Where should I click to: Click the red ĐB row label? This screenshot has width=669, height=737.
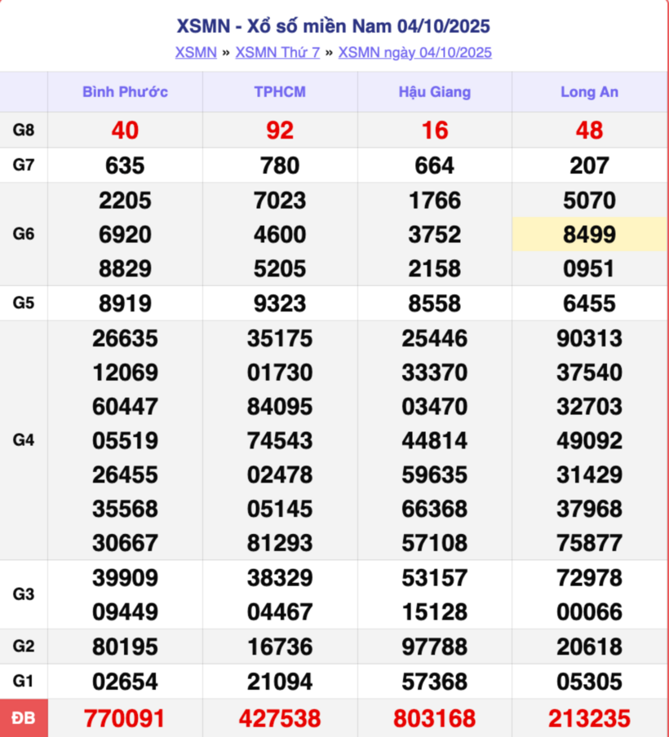click(x=24, y=718)
